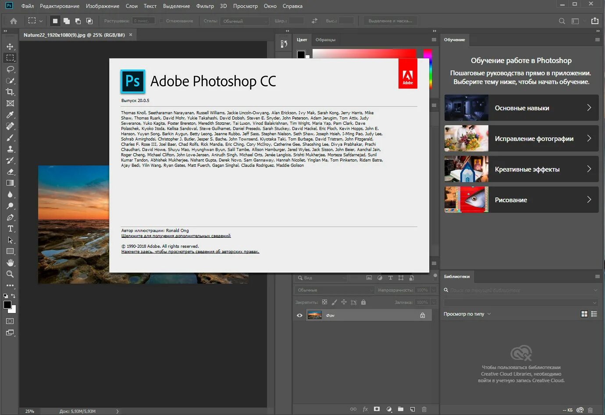Switch Libraries to grid view
This screenshot has height=415, width=605.
584,314
